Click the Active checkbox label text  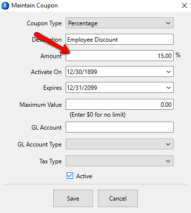coord(84,176)
